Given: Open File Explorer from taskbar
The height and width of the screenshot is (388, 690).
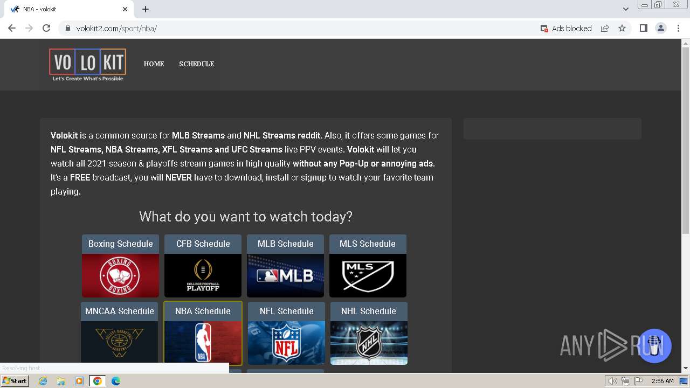Looking at the screenshot, I should tap(61, 381).
